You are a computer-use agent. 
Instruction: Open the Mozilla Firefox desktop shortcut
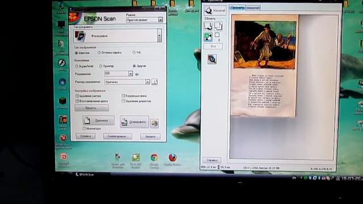click(172, 160)
